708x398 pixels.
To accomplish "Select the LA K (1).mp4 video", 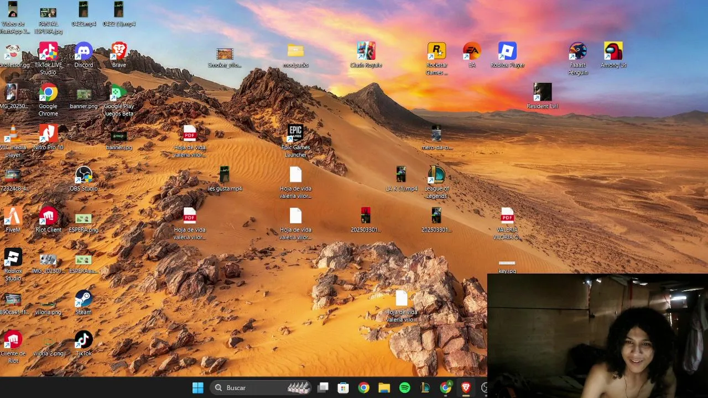I will click(x=401, y=179).
